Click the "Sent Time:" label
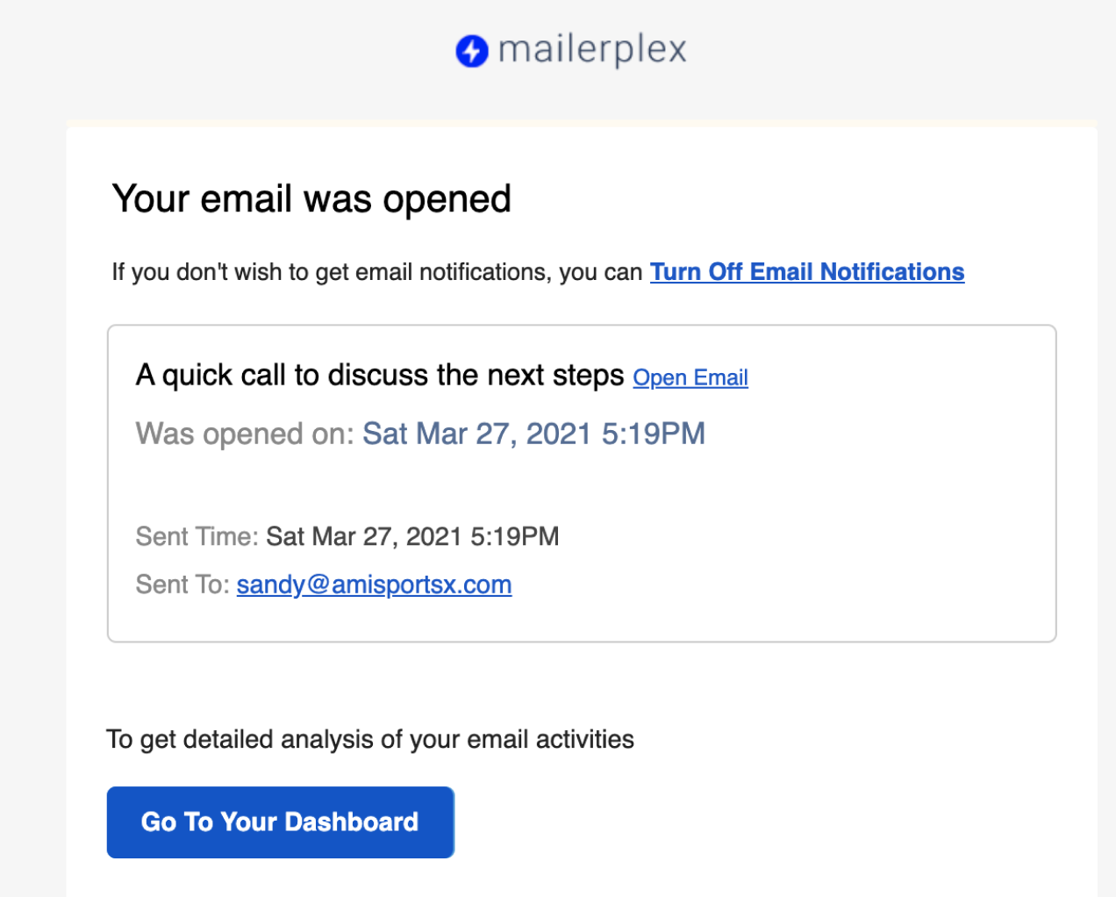This screenshot has height=897, width=1116. tap(197, 536)
